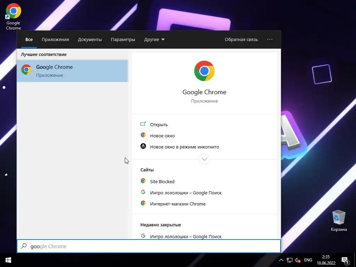This screenshot has width=356, height=267.
Task: Click the incognito icon for new window
Action: click(x=143, y=146)
